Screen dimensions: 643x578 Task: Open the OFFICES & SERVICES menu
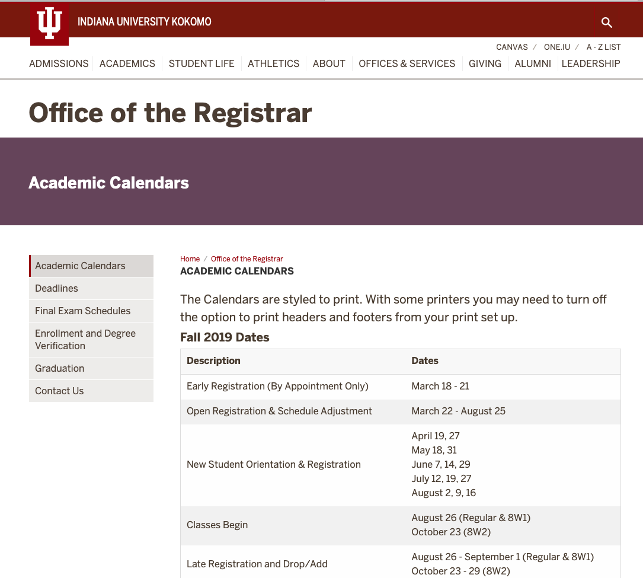click(x=407, y=63)
